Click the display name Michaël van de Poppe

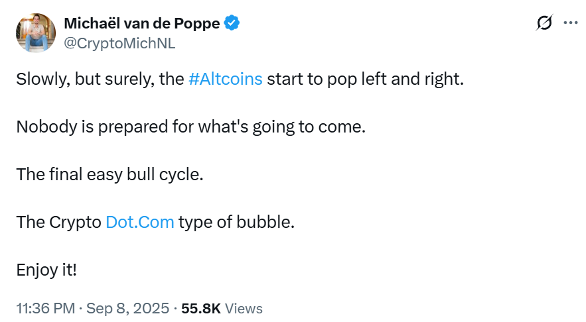(x=143, y=23)
